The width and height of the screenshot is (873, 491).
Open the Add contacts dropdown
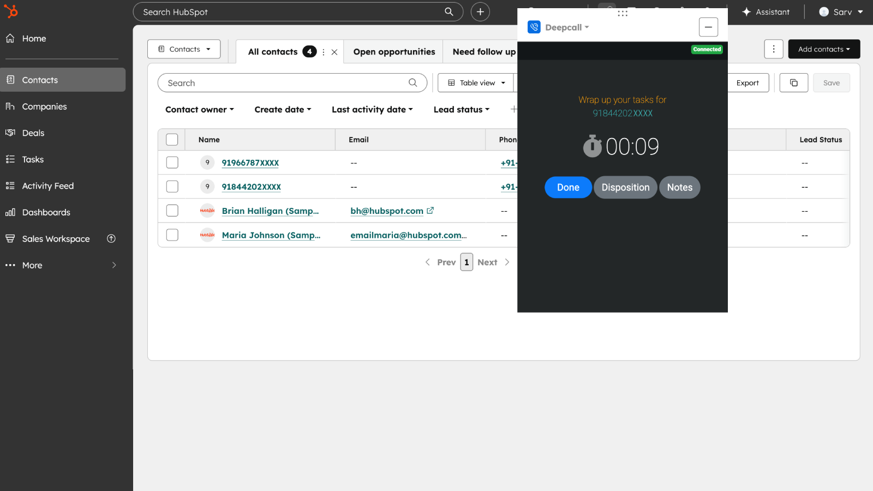coord(824,49)
